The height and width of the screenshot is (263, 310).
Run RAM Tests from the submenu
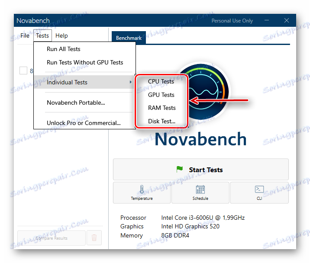click(x=162, y=108)
